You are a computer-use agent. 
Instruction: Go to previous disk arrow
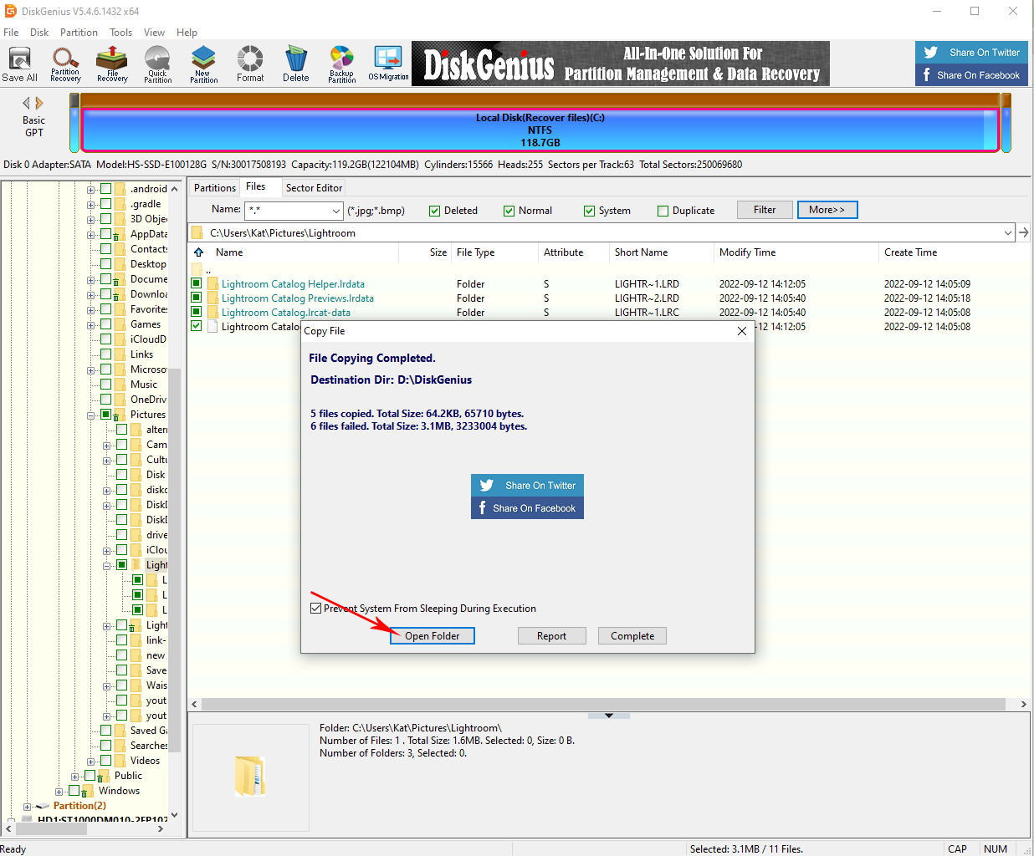[27, 103]
